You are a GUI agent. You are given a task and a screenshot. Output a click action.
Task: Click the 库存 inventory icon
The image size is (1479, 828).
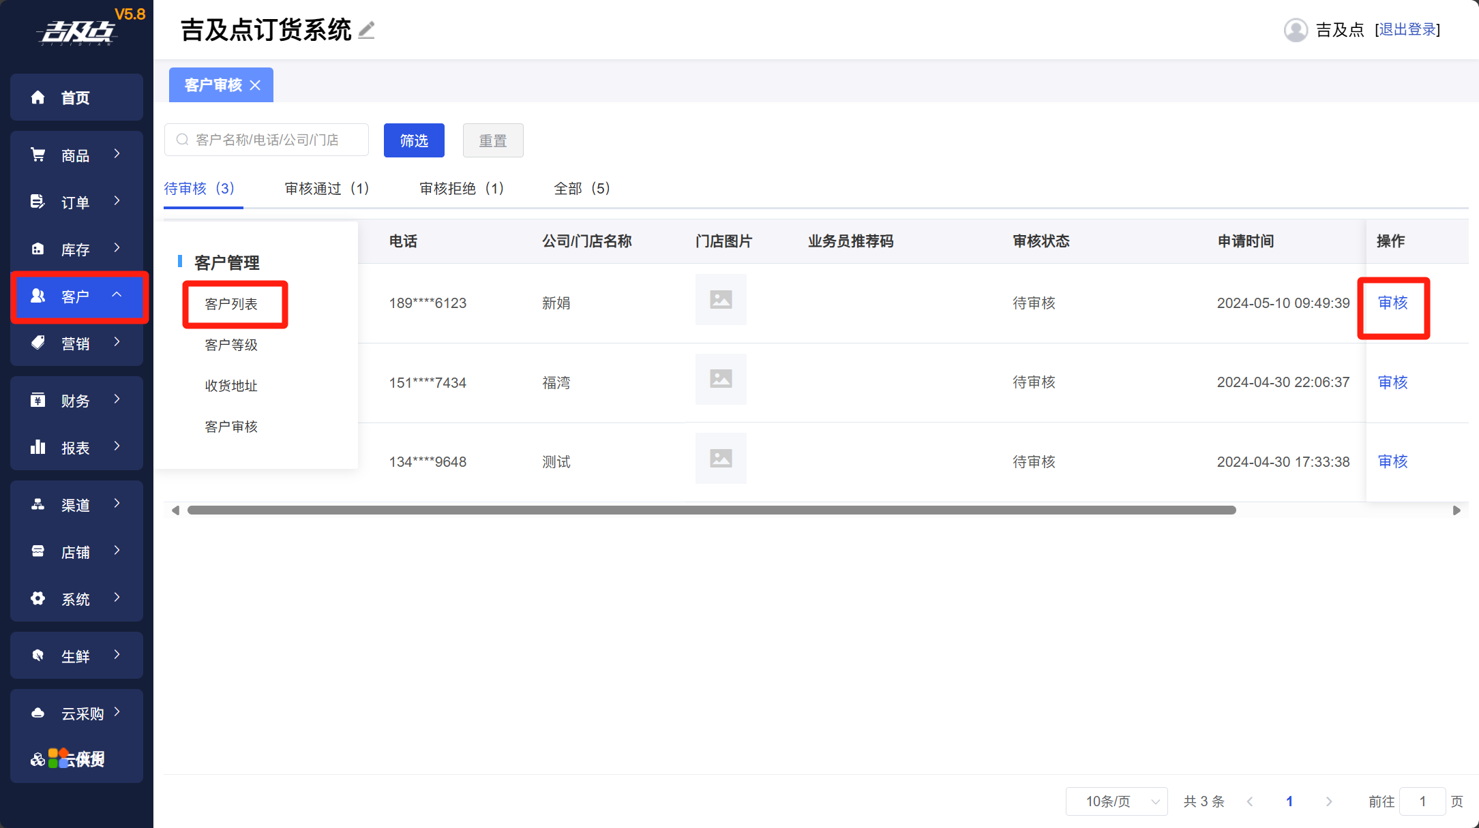click(x=38, y=249)
